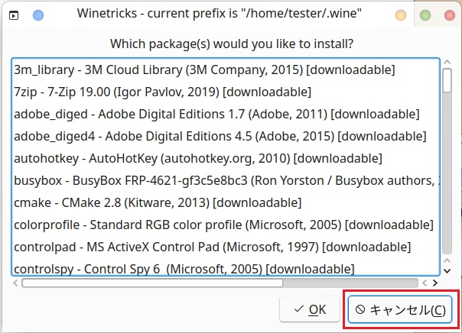This screenshot has height=333, width=462.
Task: Select controlspy Control Spy 6 entry
Action: (184, 268)
